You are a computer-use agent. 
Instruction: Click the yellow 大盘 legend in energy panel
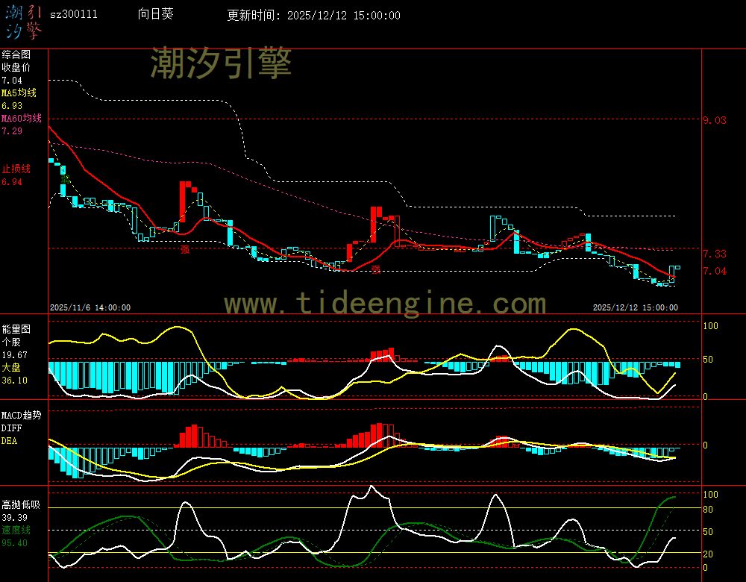click(11, 368)
